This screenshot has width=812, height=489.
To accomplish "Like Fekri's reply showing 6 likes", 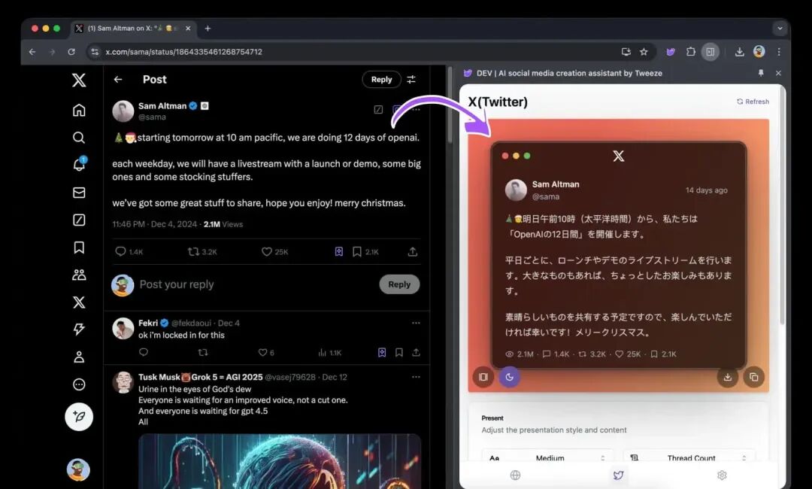I will pos(262,352).
